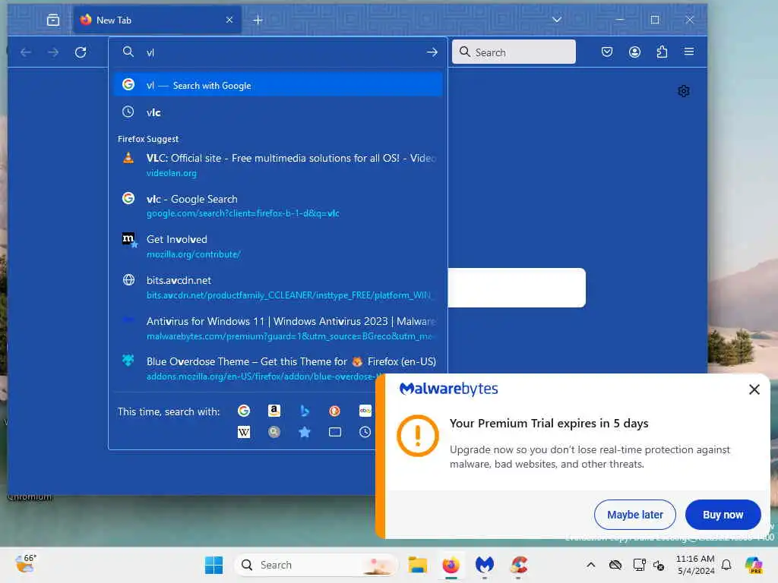
Task: Expand the hidden system tray icons chevron
Action: click(590, 565)
